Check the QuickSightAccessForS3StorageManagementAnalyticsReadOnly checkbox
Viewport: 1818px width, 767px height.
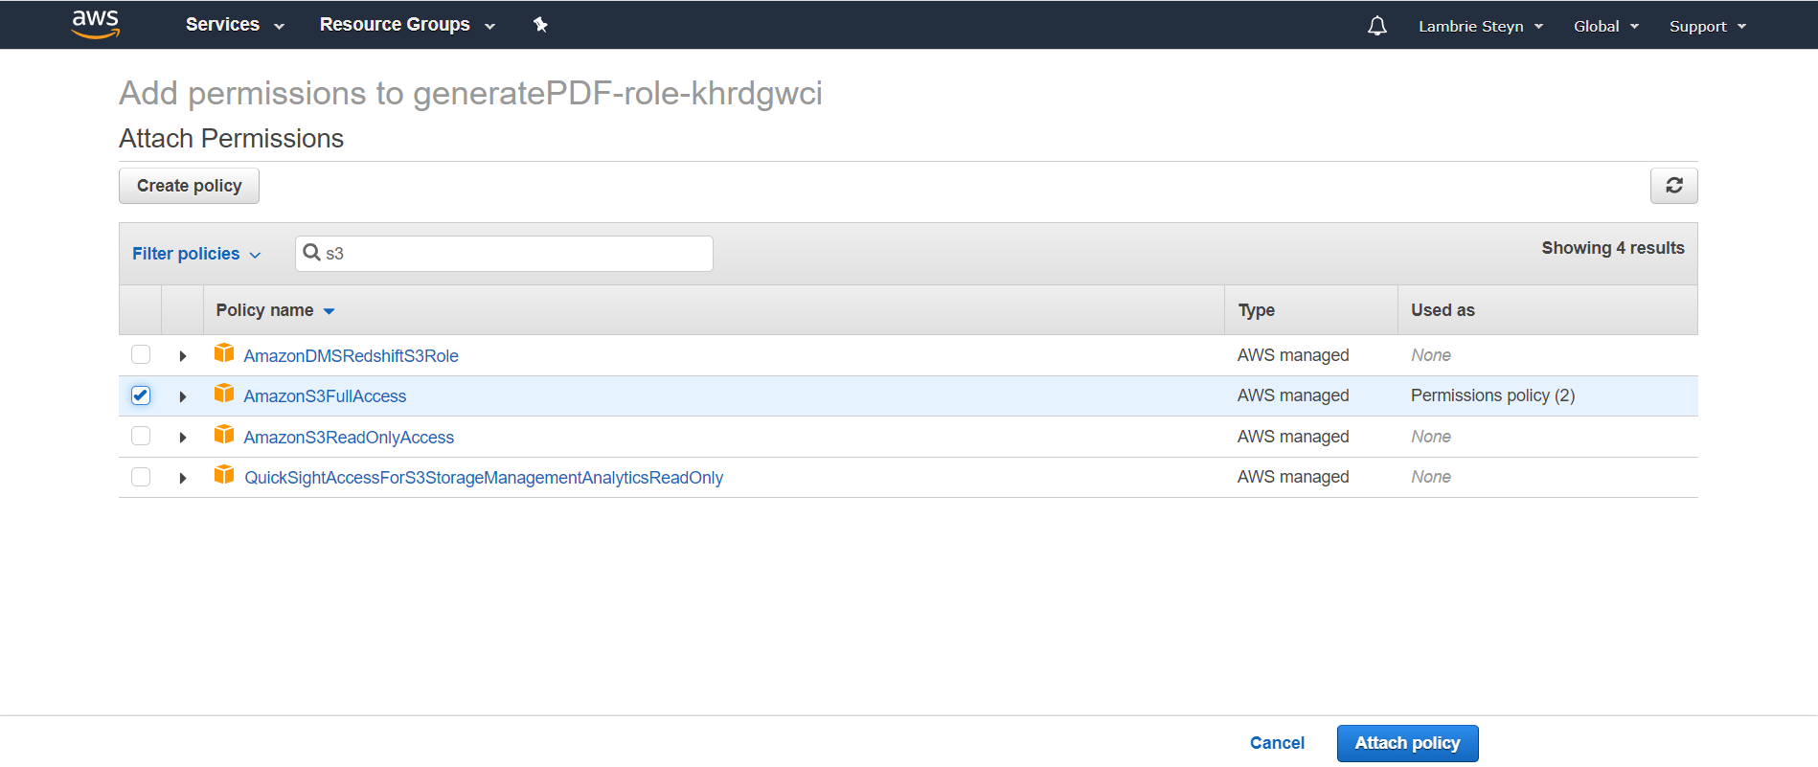tap(141, 477)
